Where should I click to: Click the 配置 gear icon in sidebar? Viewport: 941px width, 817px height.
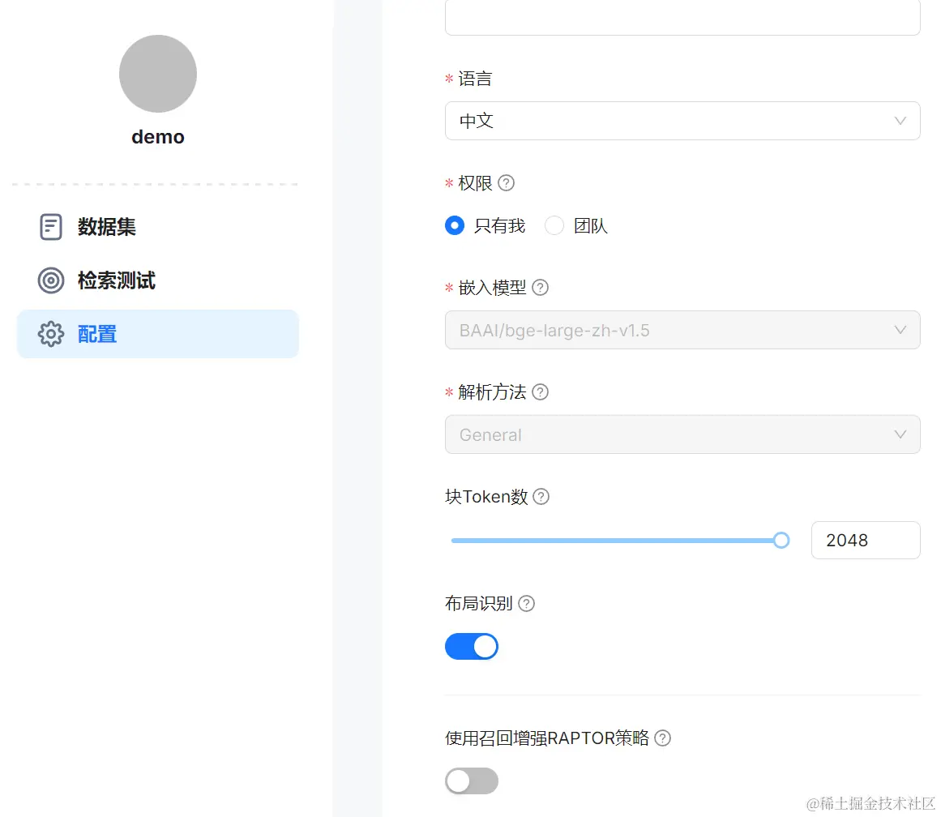coord(50,333)
